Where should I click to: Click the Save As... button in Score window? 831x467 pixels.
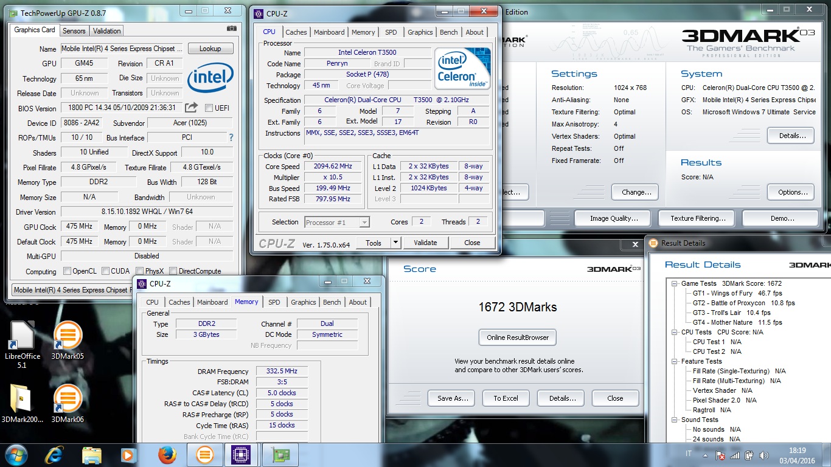453,398
